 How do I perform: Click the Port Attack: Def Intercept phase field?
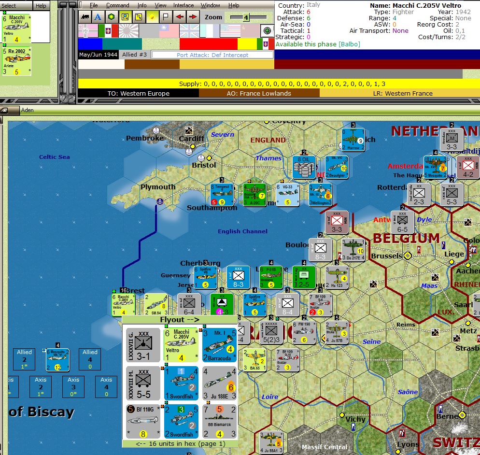point(212,55)
